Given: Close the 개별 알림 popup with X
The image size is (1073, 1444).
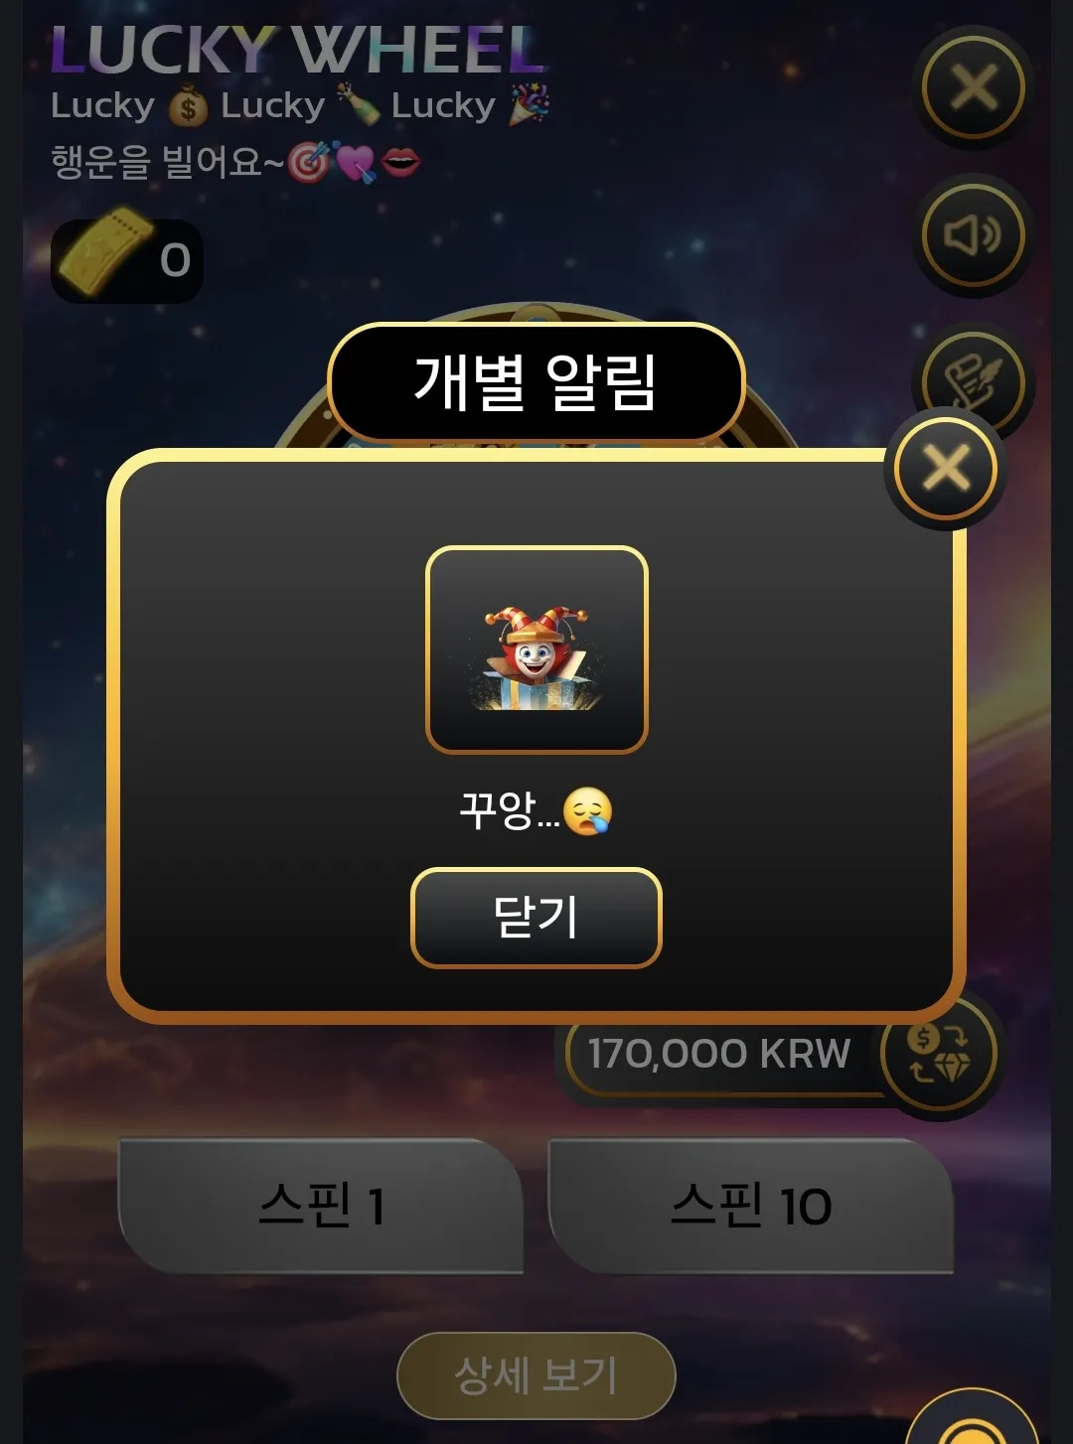Looking at the screenshot, I should point(946,468).
